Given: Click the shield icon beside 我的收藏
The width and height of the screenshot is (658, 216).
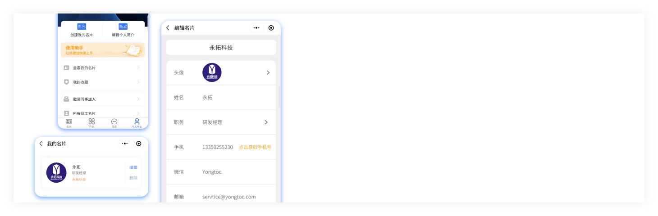Looking at the screenshot, I should coord(66,82).
